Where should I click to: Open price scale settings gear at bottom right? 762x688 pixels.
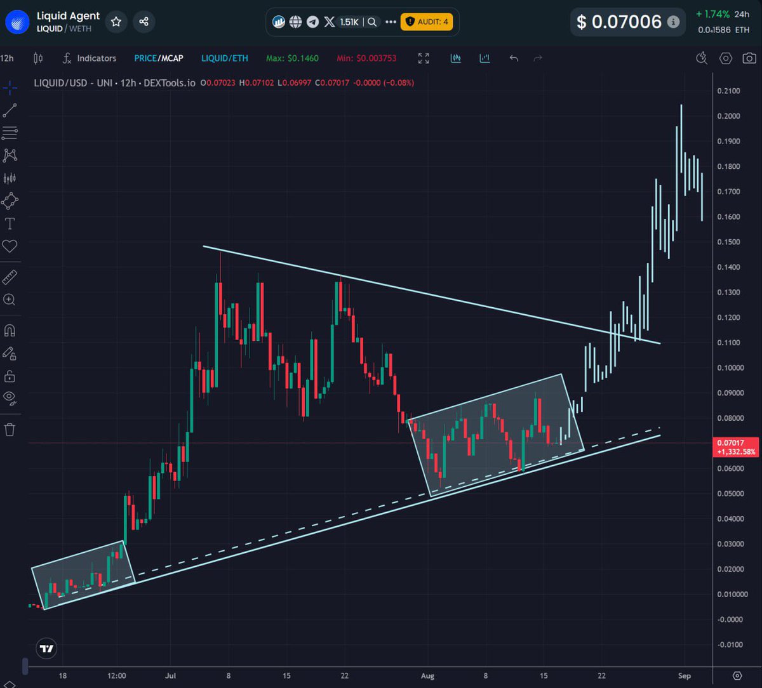(737, 675)
